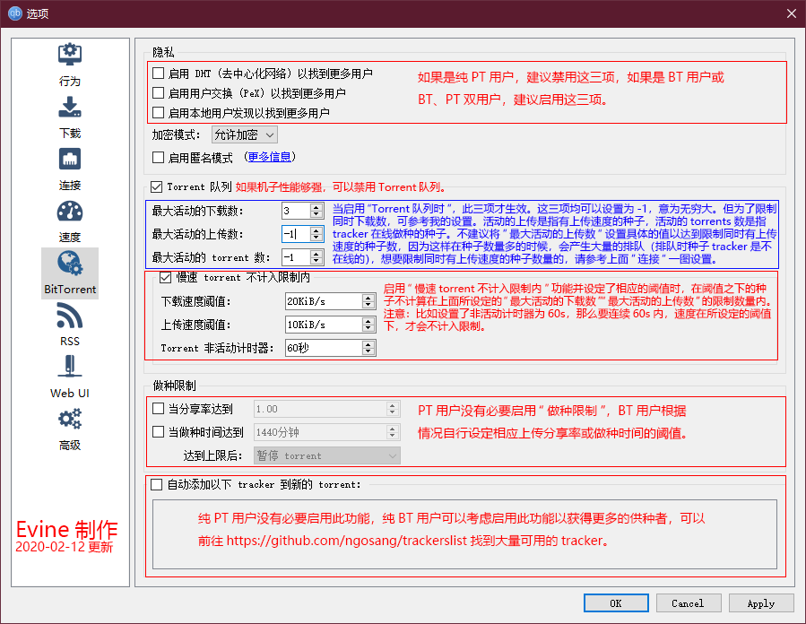Select the BitTorrent globe icon

coord(69,264)
